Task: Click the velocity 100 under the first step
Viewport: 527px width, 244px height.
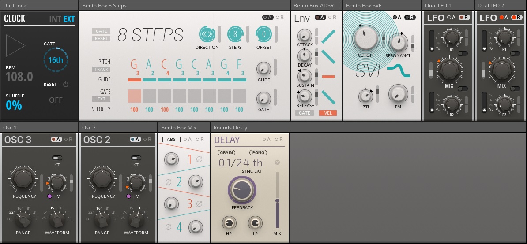Action: tap(135, 110)
